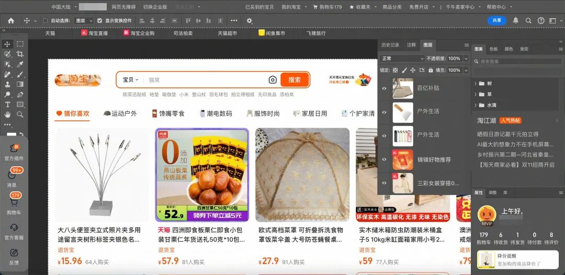The width and height of the screenshot is (565, 275).
Task: Open the 运动户外 category tab
Action: (x=120, y=114)
